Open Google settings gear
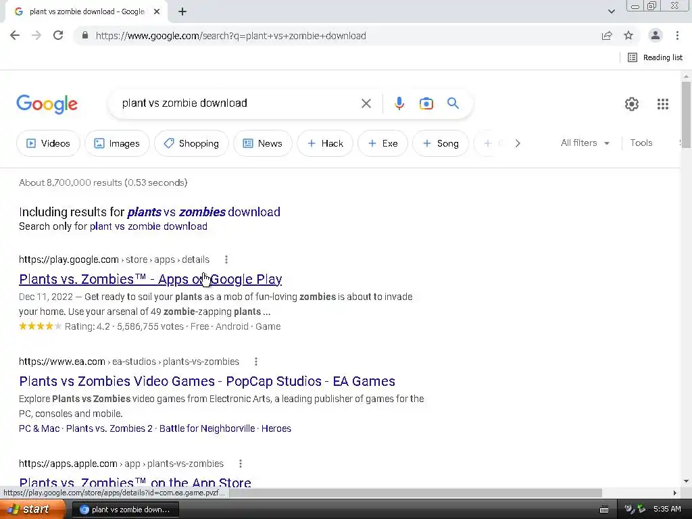The height and width of the screenshot is (519, 692). tap(632, 104)
